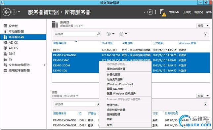
Task: Click the forward navigation arrow
Action: click(14, 12)
